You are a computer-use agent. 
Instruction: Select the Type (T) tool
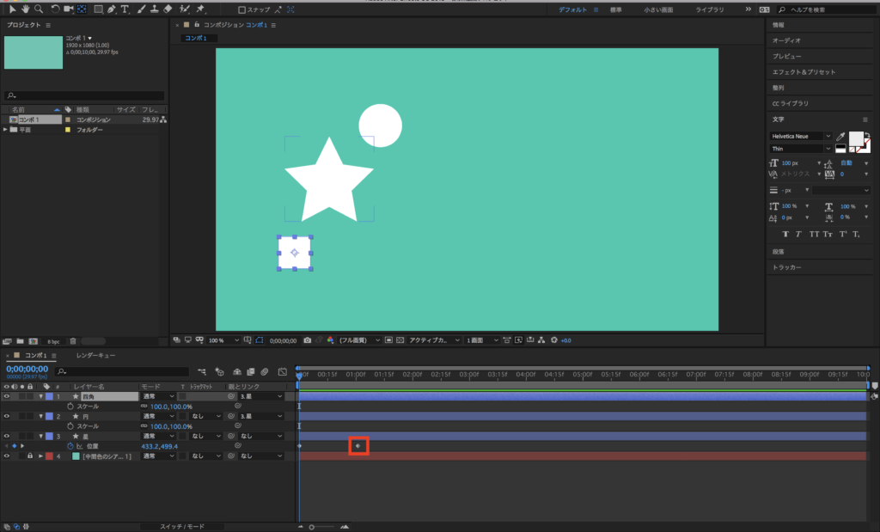pos(125,9)
